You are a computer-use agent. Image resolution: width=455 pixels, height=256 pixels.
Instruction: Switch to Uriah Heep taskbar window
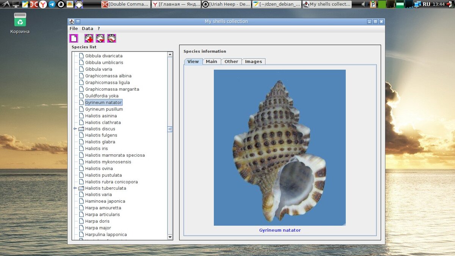[226, 4]
